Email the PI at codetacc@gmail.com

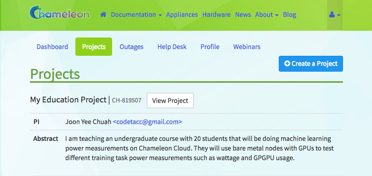pos(147,122)
